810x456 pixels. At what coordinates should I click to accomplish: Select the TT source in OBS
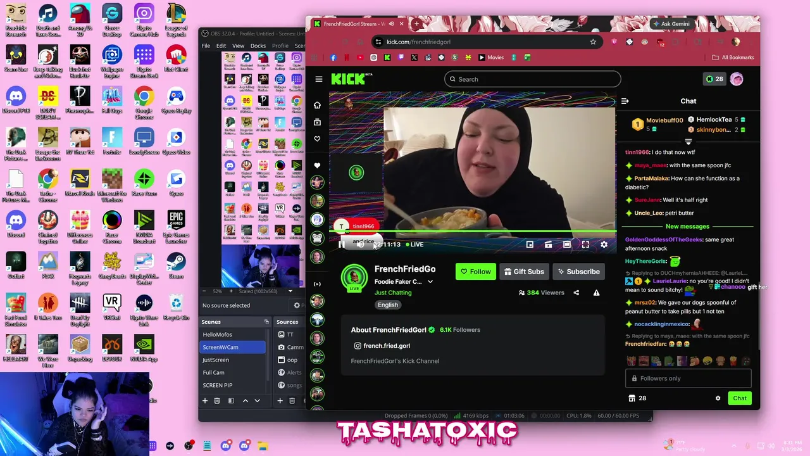[290, 334]
